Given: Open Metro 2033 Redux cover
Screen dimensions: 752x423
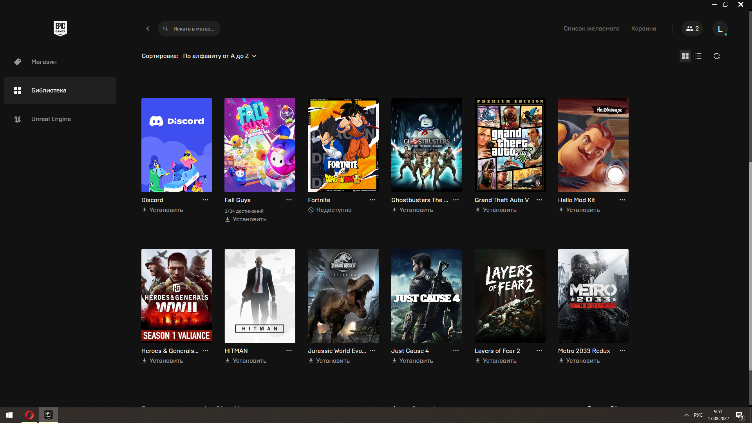Looking at the screenshot, I should [593, 296].
